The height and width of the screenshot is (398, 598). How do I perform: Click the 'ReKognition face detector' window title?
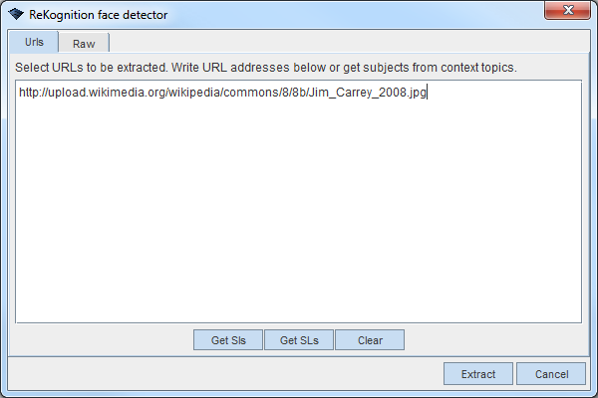(99, 15)
